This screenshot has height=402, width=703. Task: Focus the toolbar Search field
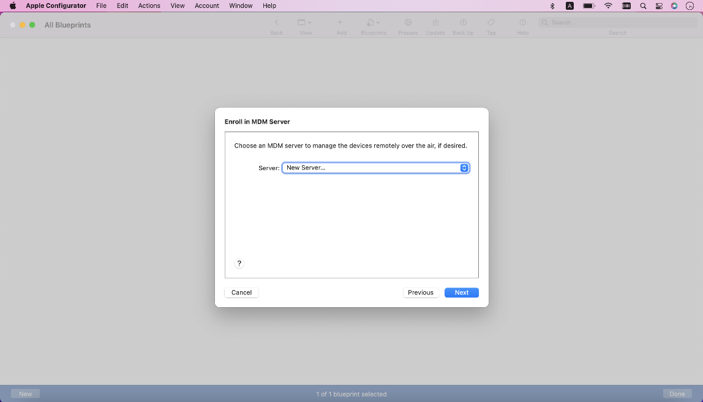(617, 23)
